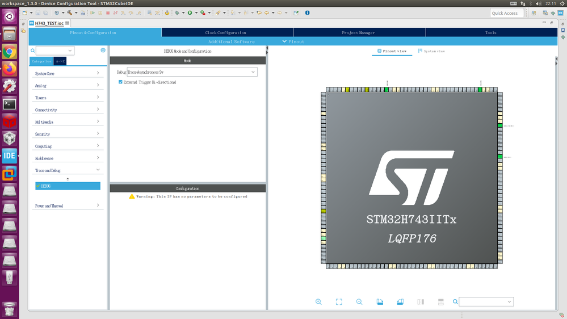Viewport: 567px width, 319px height.
Task: Open the Trash from the dock
Action: 10,309
